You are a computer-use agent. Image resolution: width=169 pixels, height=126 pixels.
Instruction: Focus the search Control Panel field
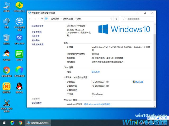click(x=137, y=19)
